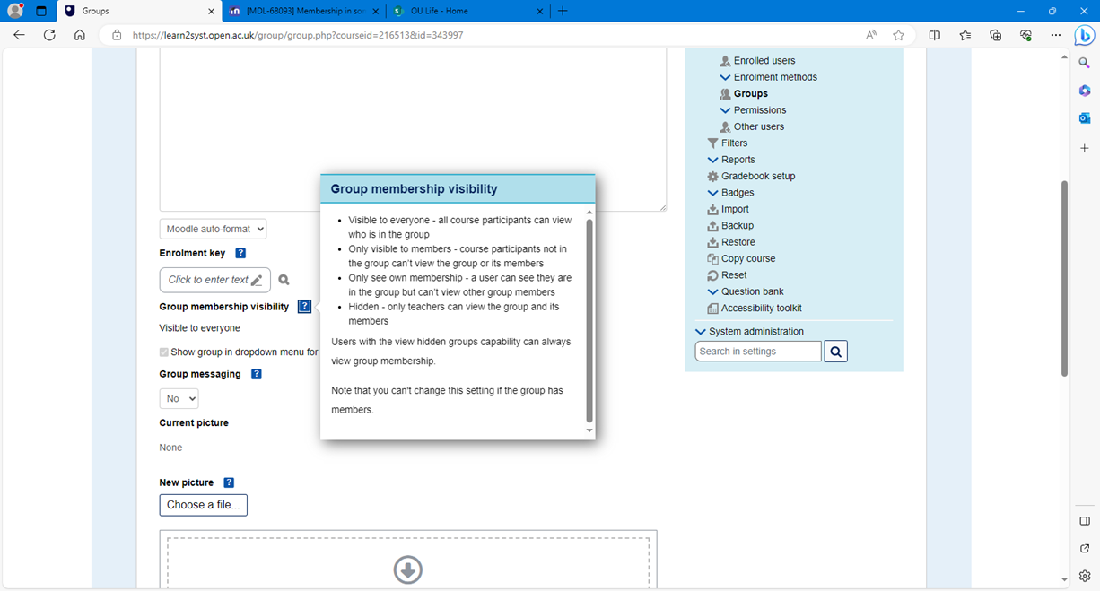
Task: Open sidebar settings gear icon
Action: (1085, 576)
